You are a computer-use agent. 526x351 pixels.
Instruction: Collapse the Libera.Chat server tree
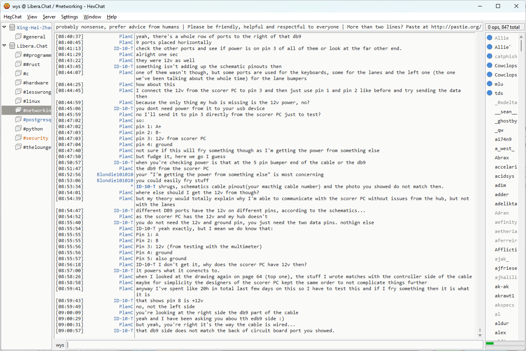(x=4, y=46)
